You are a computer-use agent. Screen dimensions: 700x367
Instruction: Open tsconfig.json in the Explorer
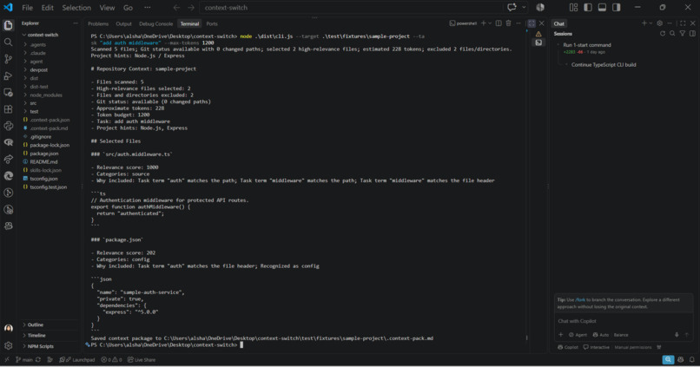coord(43,179)
